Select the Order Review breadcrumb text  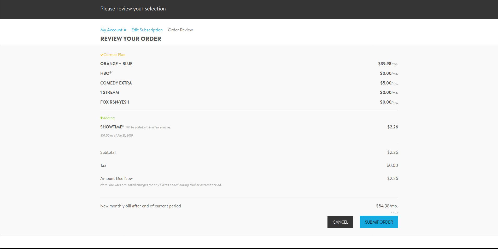[180, 30]
